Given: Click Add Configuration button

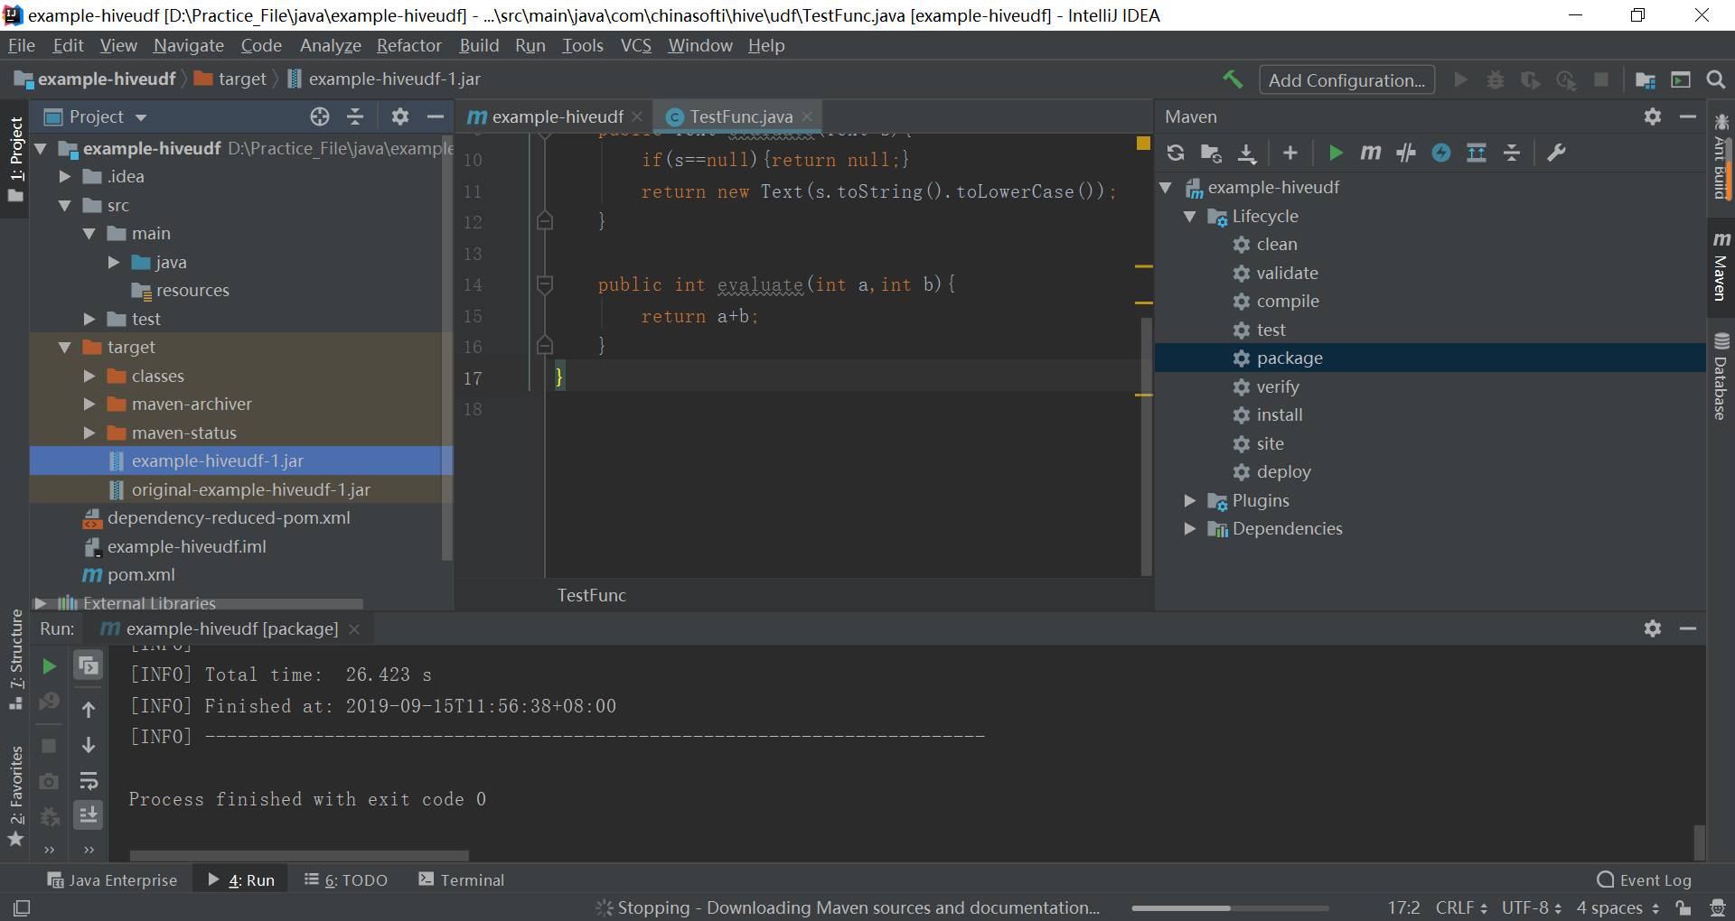Looking at the screenshot, I should coord(1346,79).
